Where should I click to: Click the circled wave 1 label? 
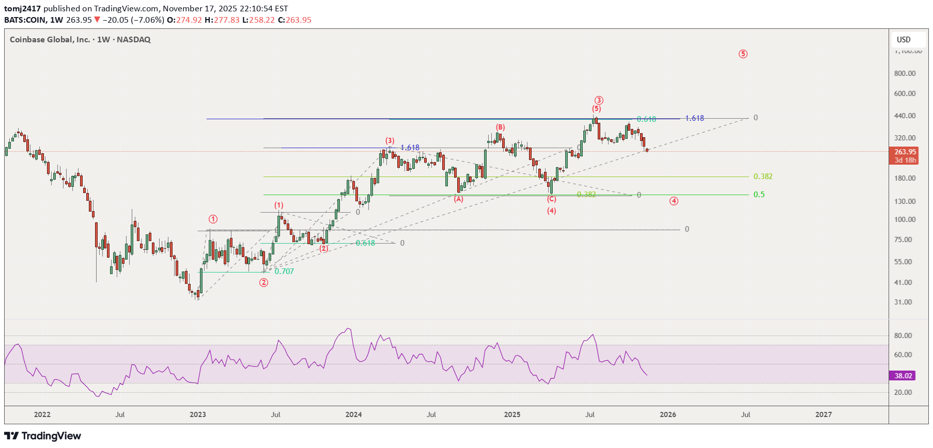click(x=213, y=219)
